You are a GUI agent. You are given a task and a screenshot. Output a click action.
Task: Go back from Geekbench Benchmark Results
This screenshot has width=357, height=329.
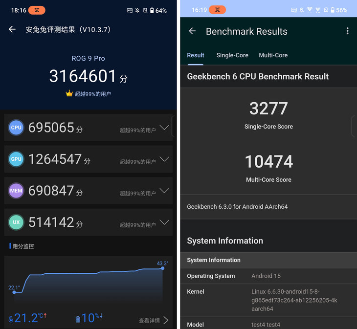pos(192,31)
